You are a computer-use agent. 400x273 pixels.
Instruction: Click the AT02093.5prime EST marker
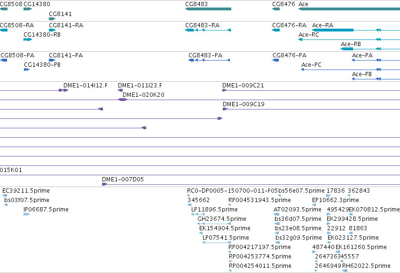tap(276, 214)
